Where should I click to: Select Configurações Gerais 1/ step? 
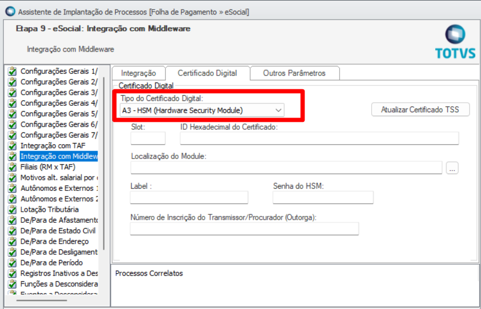(x=59, y=71)
